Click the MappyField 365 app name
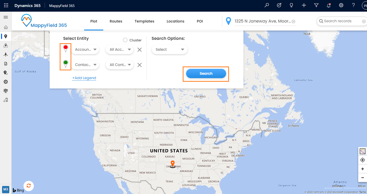This screenshot has width=367, height=194. pyautogui.click(x=62, y=5)
